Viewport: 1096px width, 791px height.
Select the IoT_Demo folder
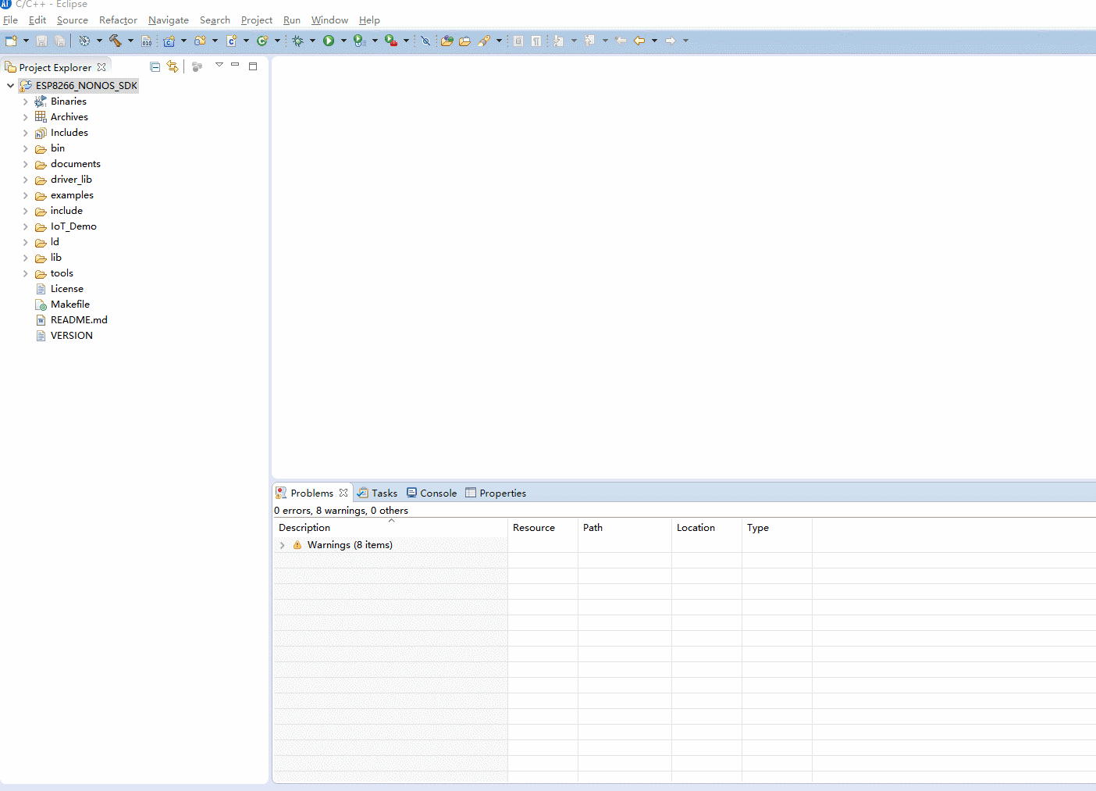(73, 226)
